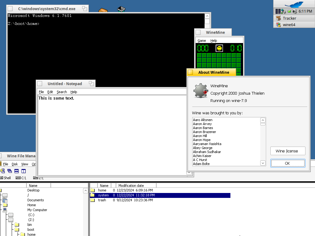Click the 6:11 PM clock

coord(305,11)
